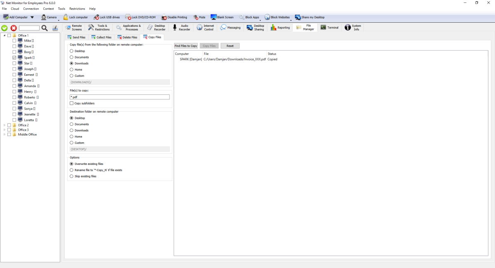Screen dimensions: 495x268
Task: Mute remote computer sound
Action: 196,17
